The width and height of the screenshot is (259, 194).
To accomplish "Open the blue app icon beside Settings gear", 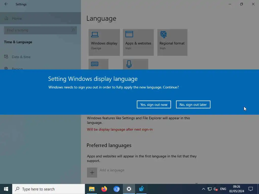I will tap(141, 189).
